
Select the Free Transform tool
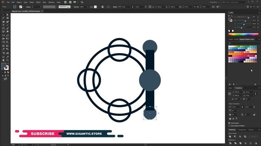click(7, 39)
